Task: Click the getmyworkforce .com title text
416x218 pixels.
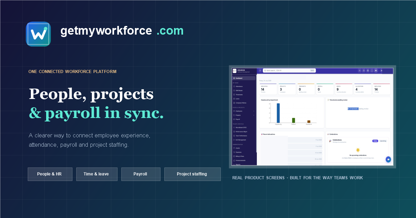Action: point(122,31)
